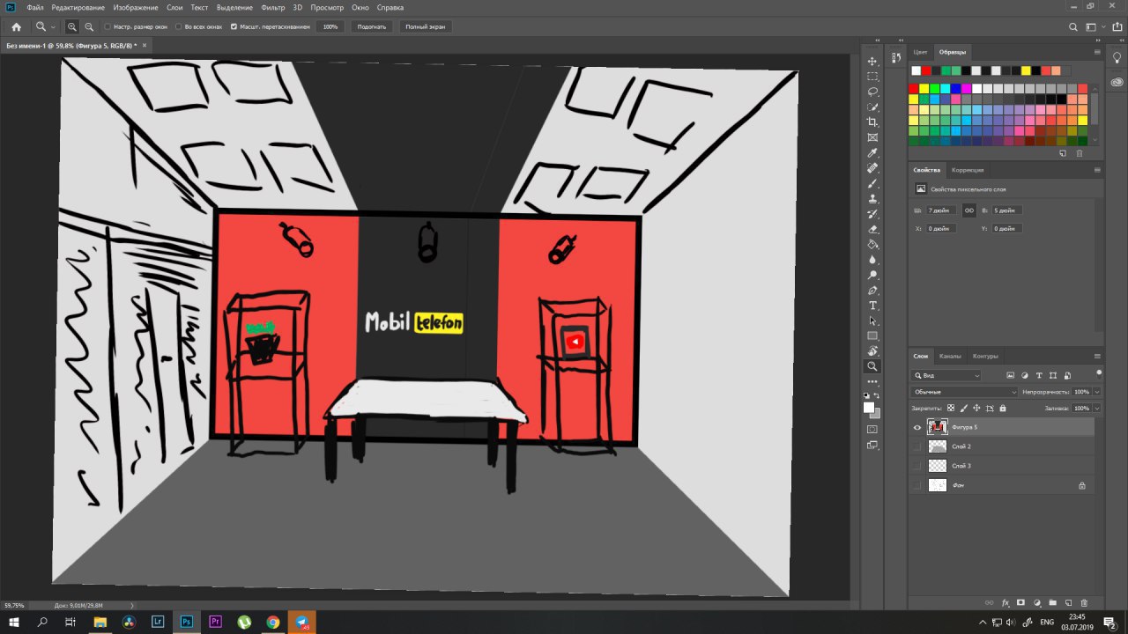This screenshot has width=1128, height=634.
Task: Enable the 'Во всех окнах' checkbox
Action: point(179,27)
